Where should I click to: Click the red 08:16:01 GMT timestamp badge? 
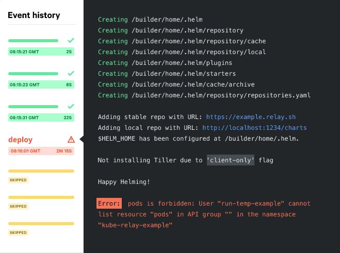point(41,151)
